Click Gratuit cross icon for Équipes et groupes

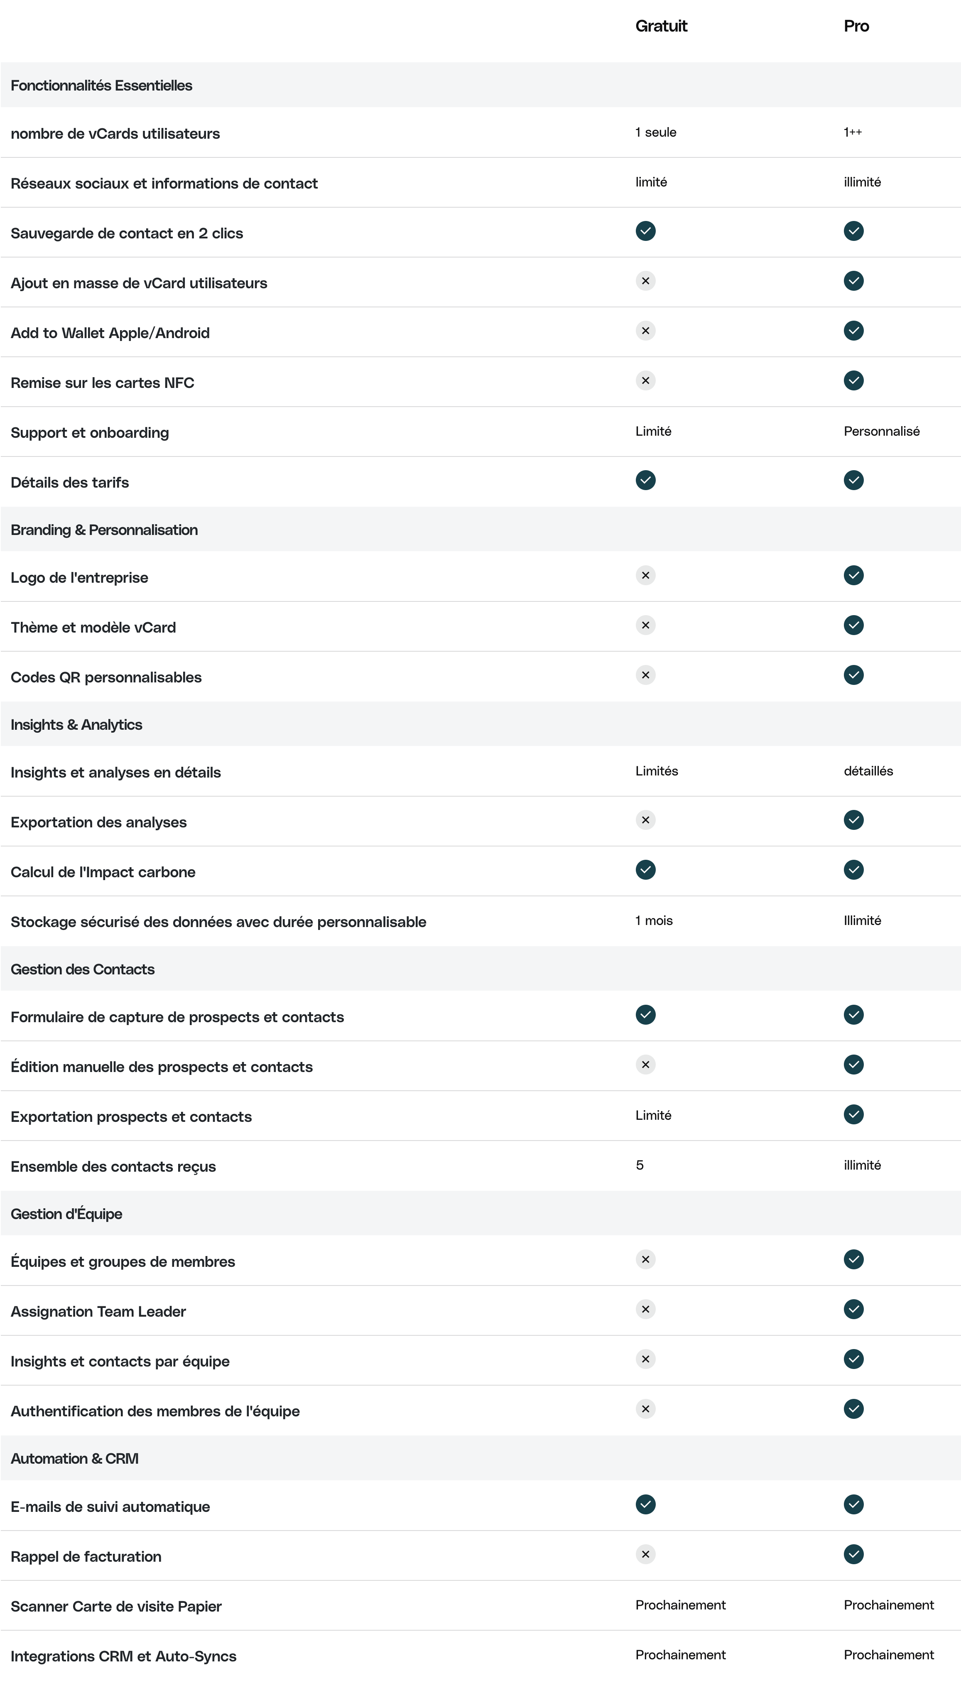(x=645, y=1259)
